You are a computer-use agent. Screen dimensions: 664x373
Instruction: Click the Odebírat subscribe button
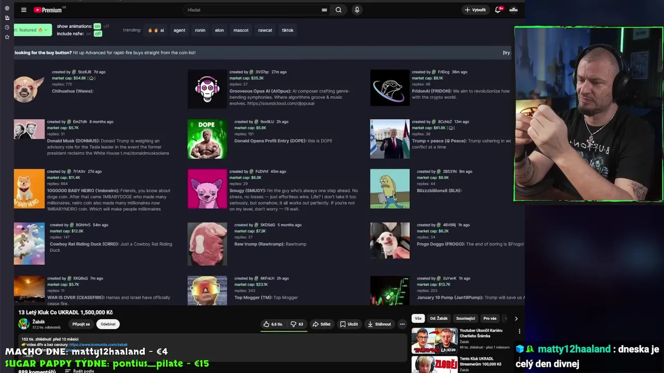(108, 324)
